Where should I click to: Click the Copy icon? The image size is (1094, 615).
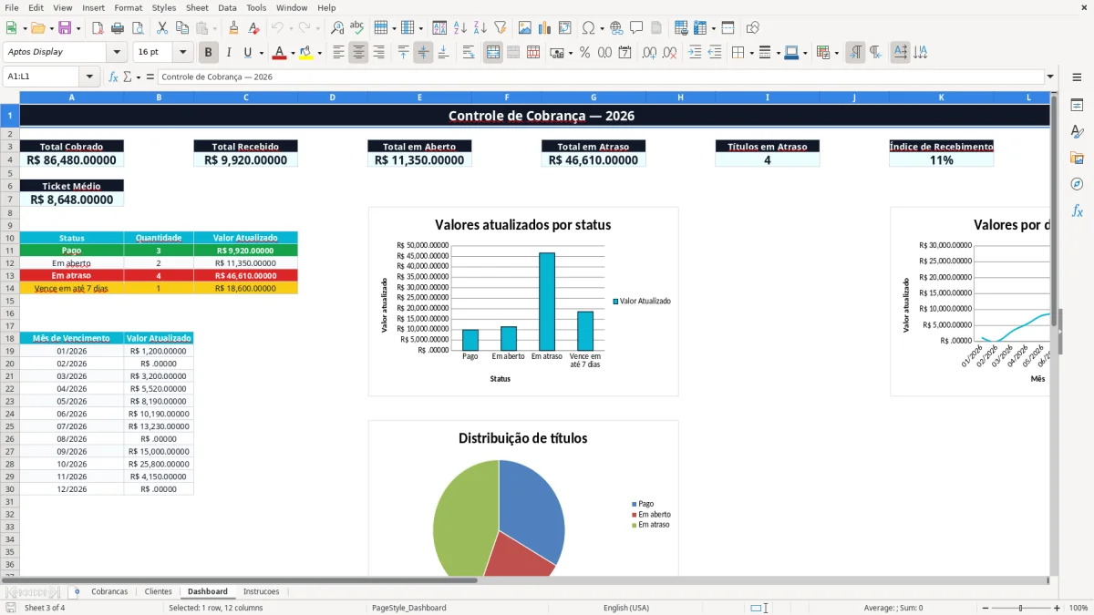pyautogui.click(x=182, y=28)
